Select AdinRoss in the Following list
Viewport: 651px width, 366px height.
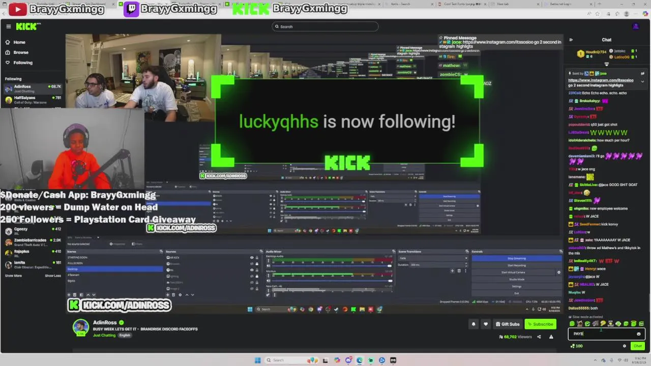pyautogui.click(x=33, y=88)
